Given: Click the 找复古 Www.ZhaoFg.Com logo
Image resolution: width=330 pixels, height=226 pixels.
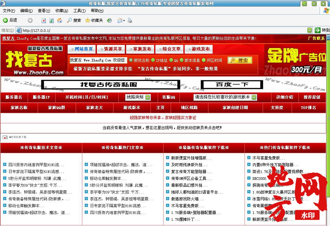Looking at the screenshot, I should point(34,60).
